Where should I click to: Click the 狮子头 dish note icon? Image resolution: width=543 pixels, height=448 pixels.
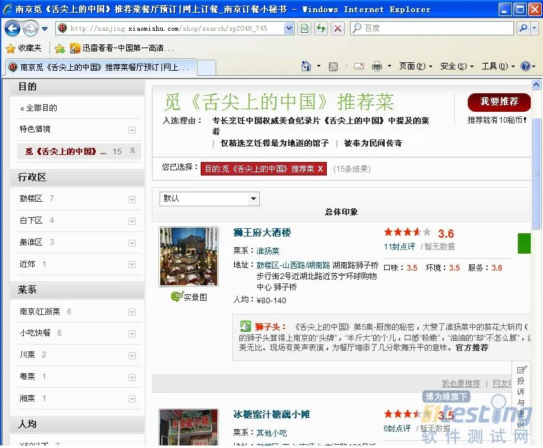(x=245, y=326)
